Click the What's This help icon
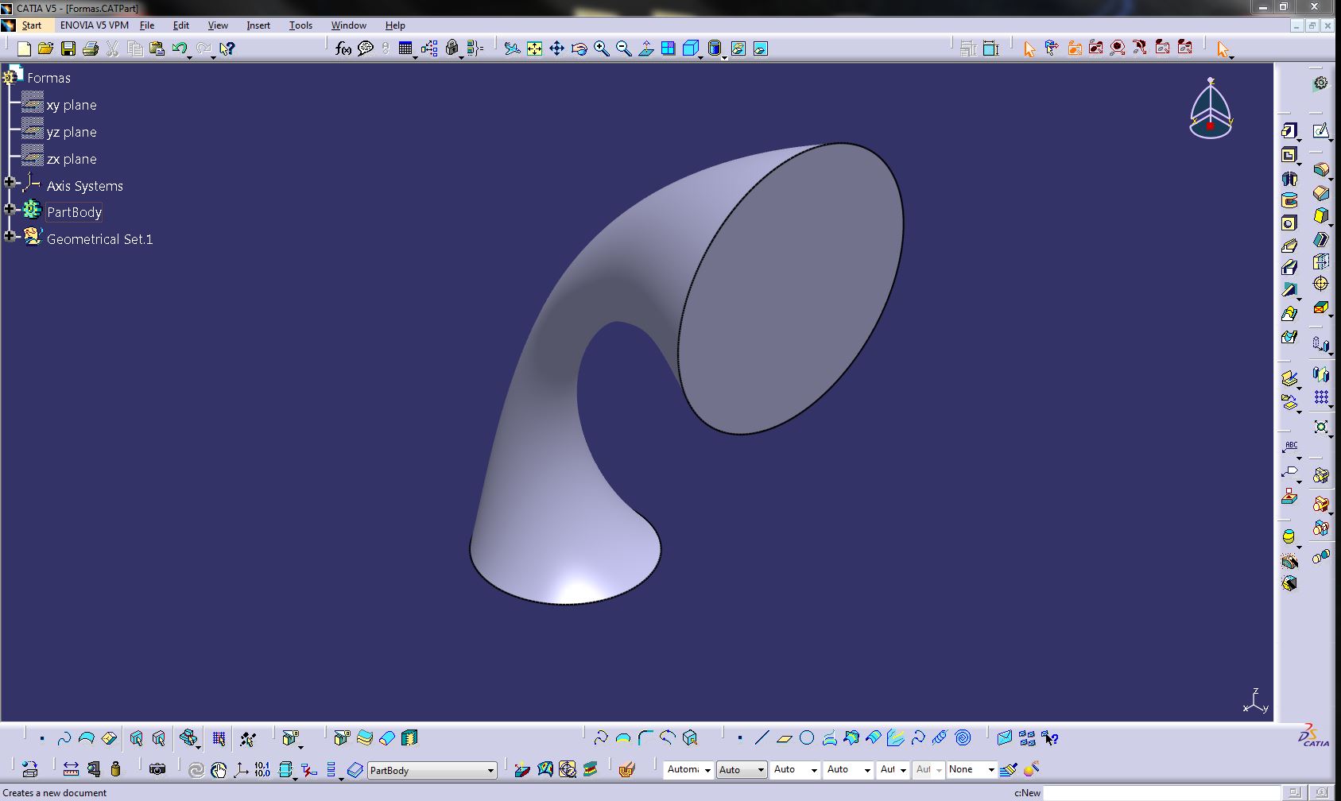This screenshot has width=1341, height=801. [x=227, y=49]
